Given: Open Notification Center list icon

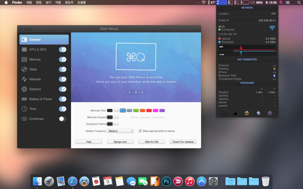Looking at the screenshot, I should [288, 2].
